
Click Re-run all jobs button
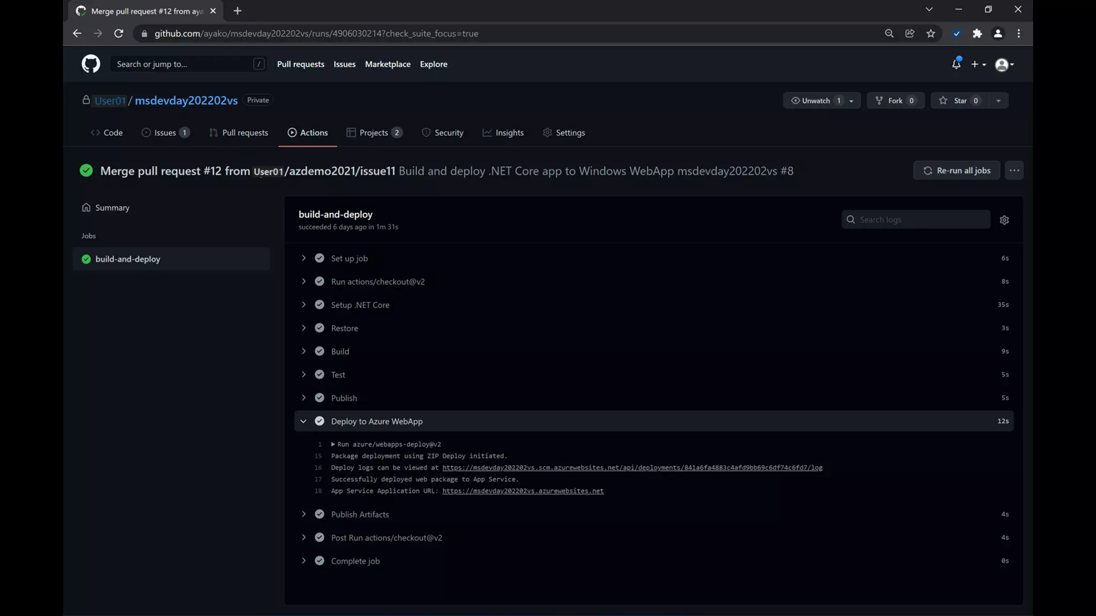click(x=956, y=171)
